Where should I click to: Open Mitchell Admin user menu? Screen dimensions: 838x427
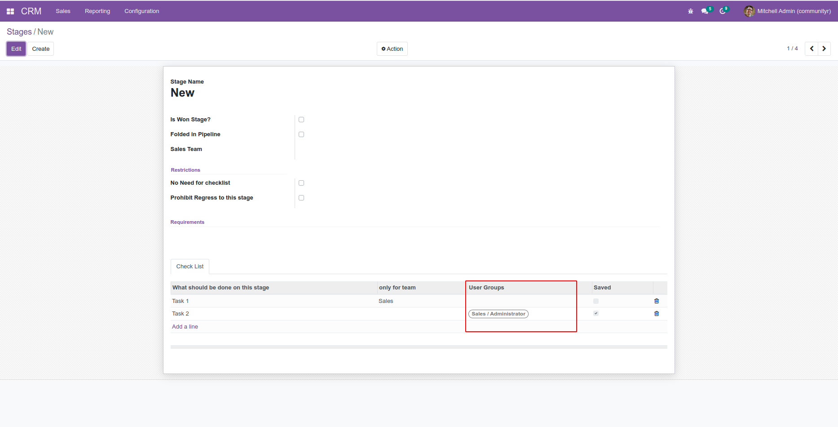point(787,11)
